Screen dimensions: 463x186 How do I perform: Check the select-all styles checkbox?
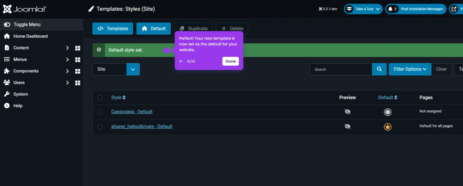pos(100,98)
